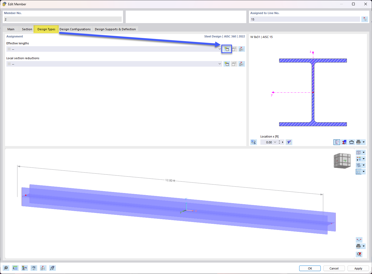The image size is (372, 274).
Task: Click the 'Steel Design | AISC 360 | 2022' text
Action: (x=225, y=36)
